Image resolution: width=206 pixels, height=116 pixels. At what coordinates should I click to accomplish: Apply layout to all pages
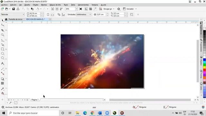[x=59, y=15]
